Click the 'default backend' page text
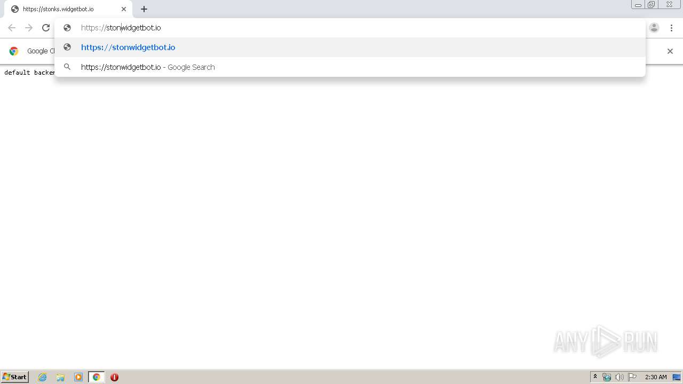This screenshot has width=683, height=384. point(29,72)
